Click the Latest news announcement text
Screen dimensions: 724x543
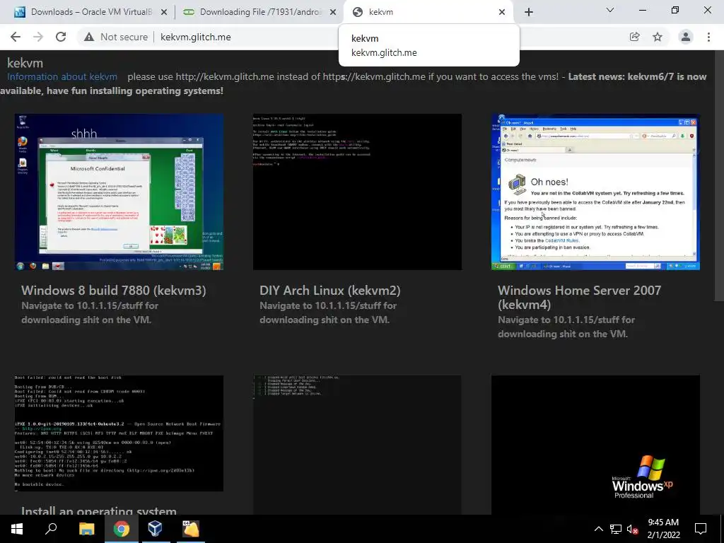point(354,83)
